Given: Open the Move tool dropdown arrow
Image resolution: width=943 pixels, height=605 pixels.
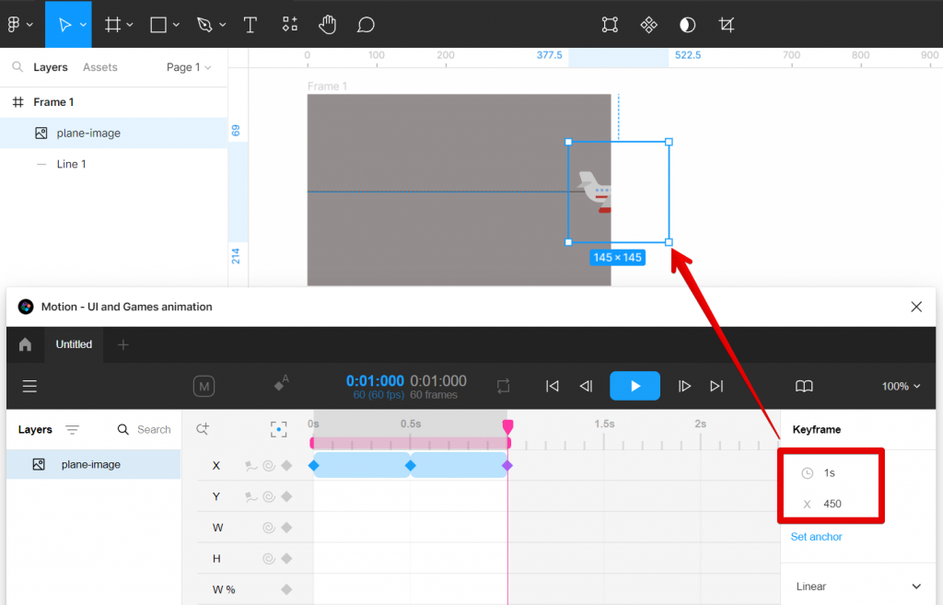Looking at the screenshot, I should tap(83, 25).
